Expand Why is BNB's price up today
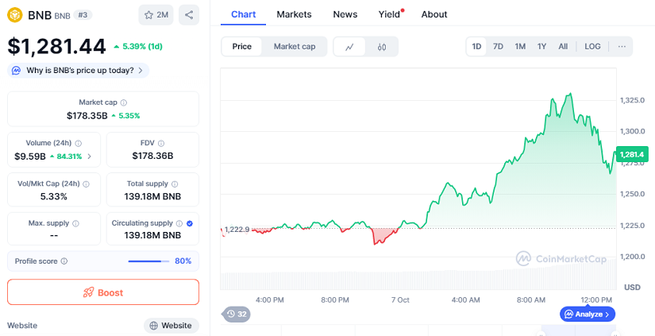The image size is (655, 336). [78, 71]
